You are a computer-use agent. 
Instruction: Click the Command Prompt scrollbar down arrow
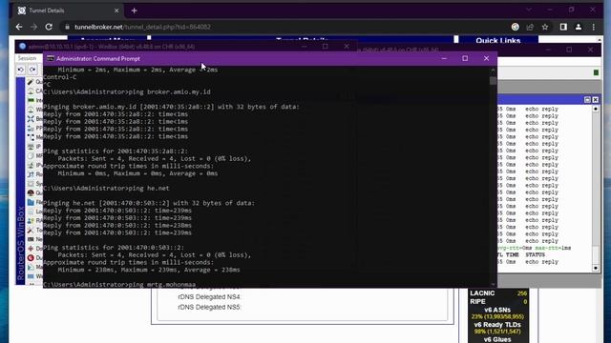(493, 285)
